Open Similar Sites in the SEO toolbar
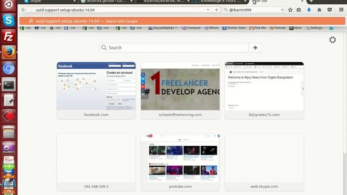This screenshot has height=195, width=347. [x=234, y=28]
